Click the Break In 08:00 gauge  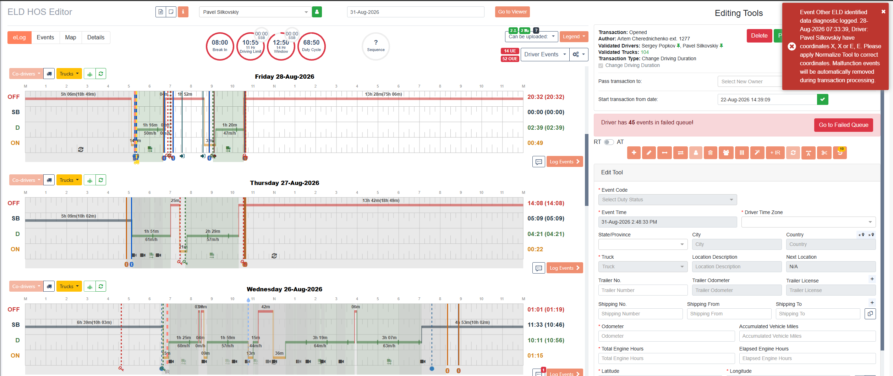(220, 46)
